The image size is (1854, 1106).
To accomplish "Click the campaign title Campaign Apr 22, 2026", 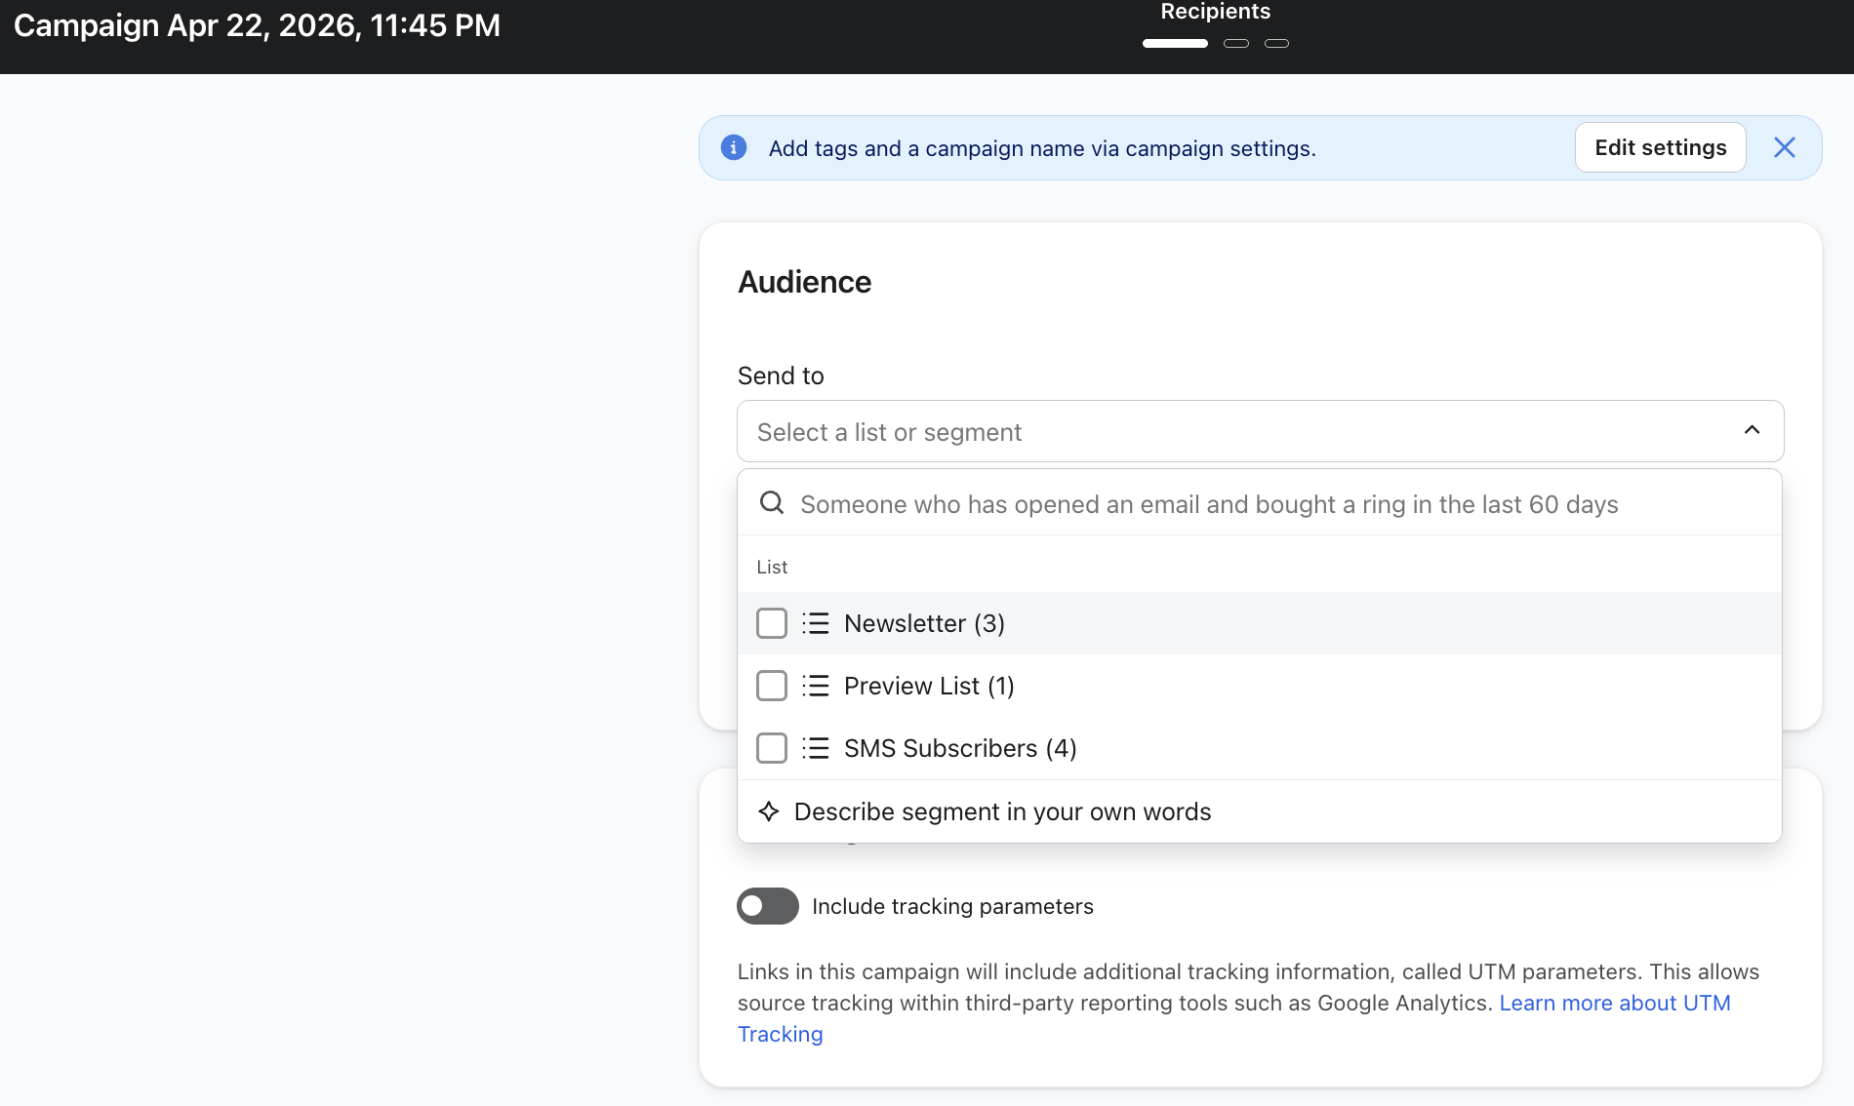I will (x=257, y=25).
